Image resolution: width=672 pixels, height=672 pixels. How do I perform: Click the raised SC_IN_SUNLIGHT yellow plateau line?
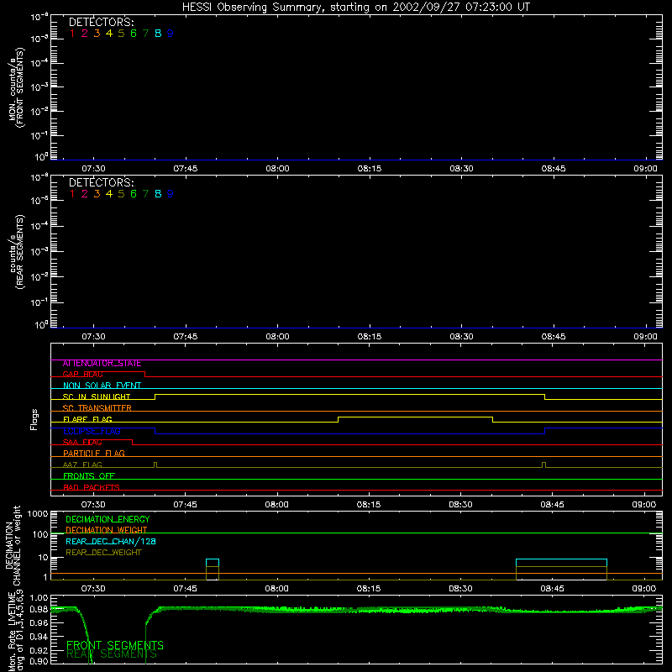[349, 394]
